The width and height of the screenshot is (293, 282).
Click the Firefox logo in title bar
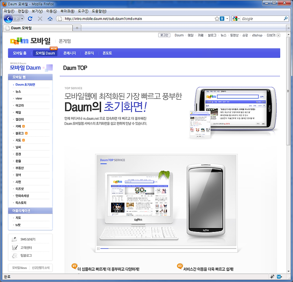point(4,4)
